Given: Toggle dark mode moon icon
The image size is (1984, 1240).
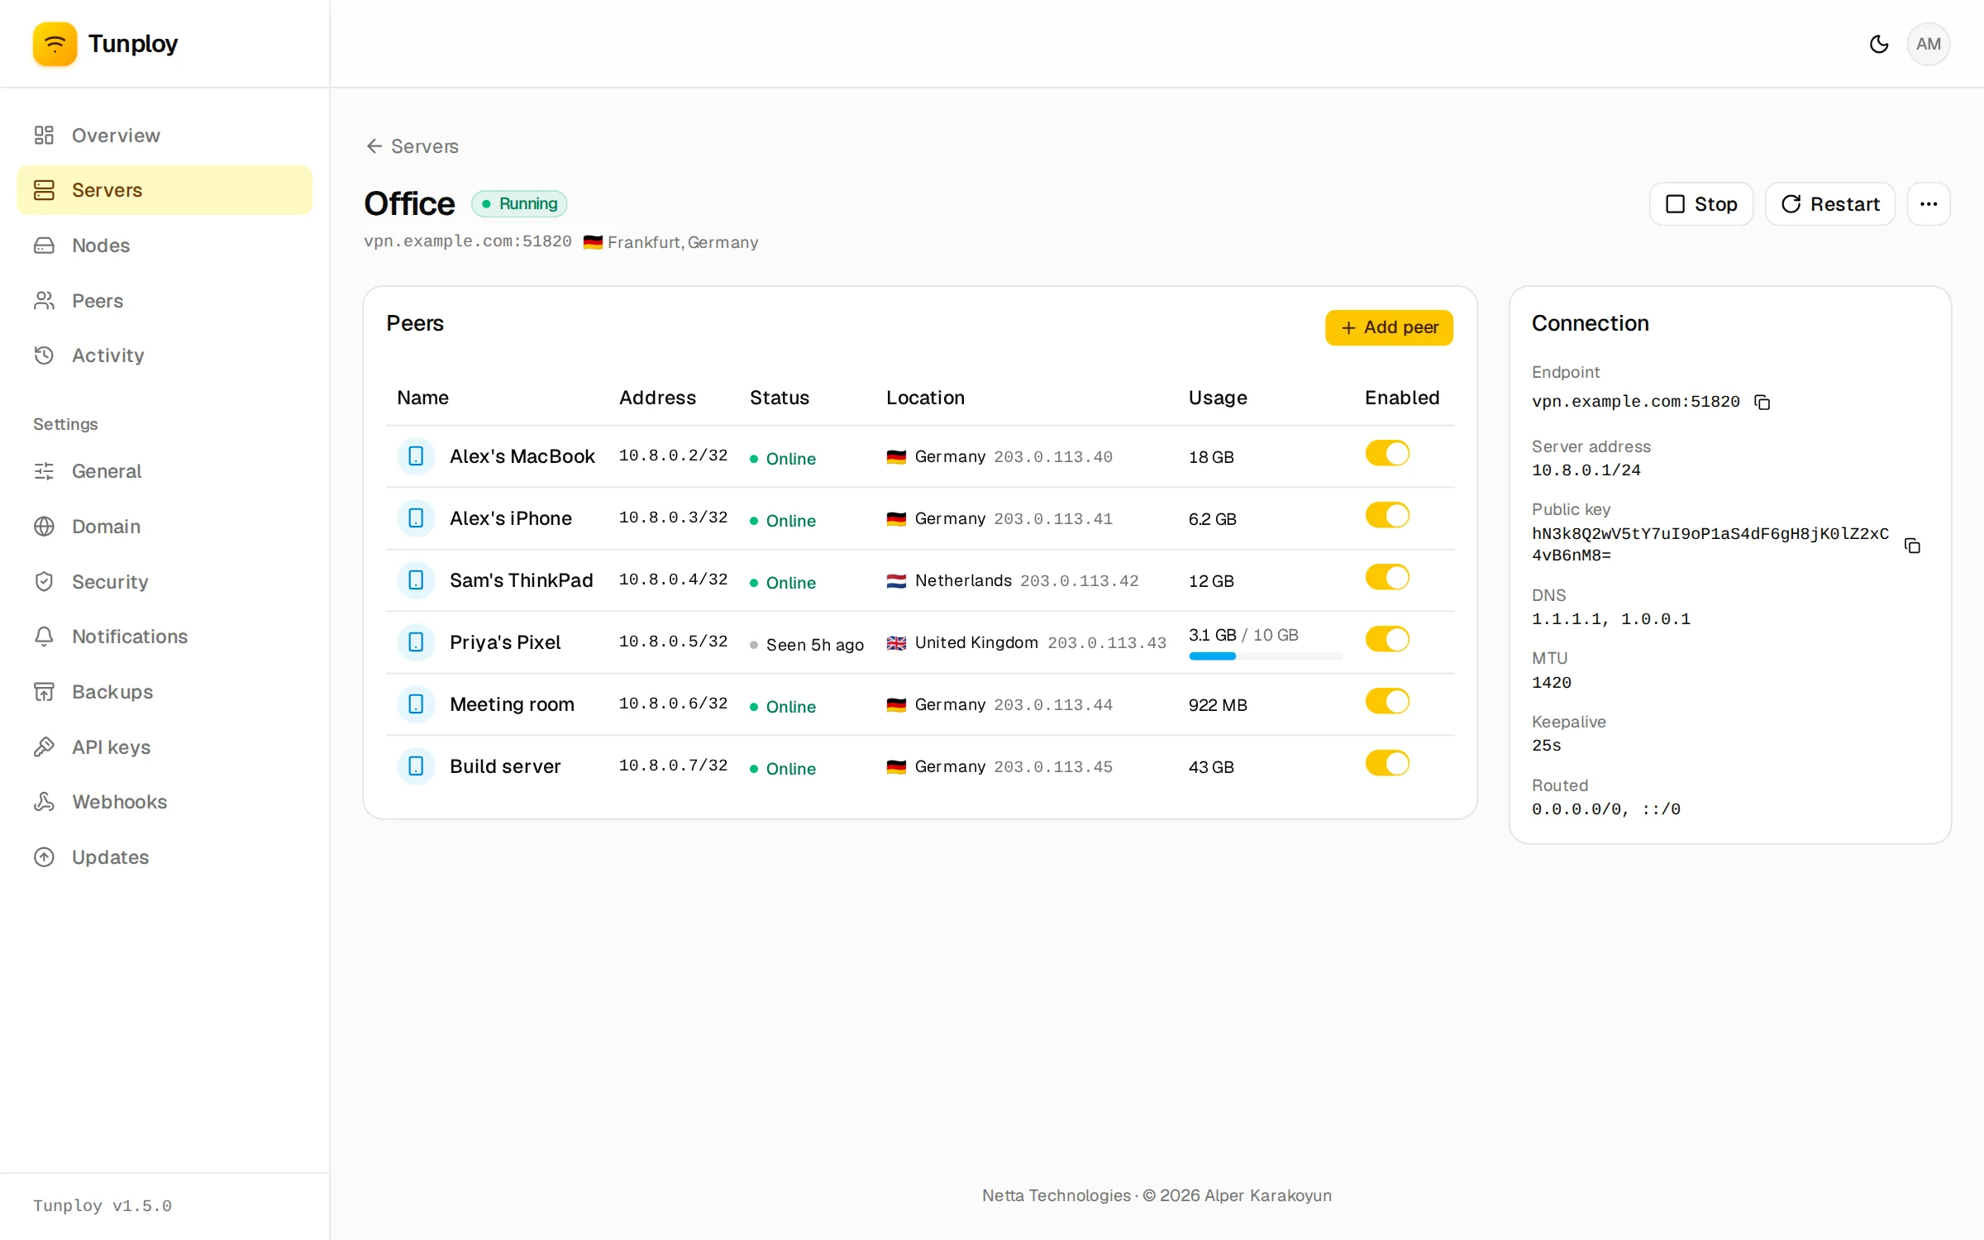Looking at the screenshot, I should [1878, 44].
